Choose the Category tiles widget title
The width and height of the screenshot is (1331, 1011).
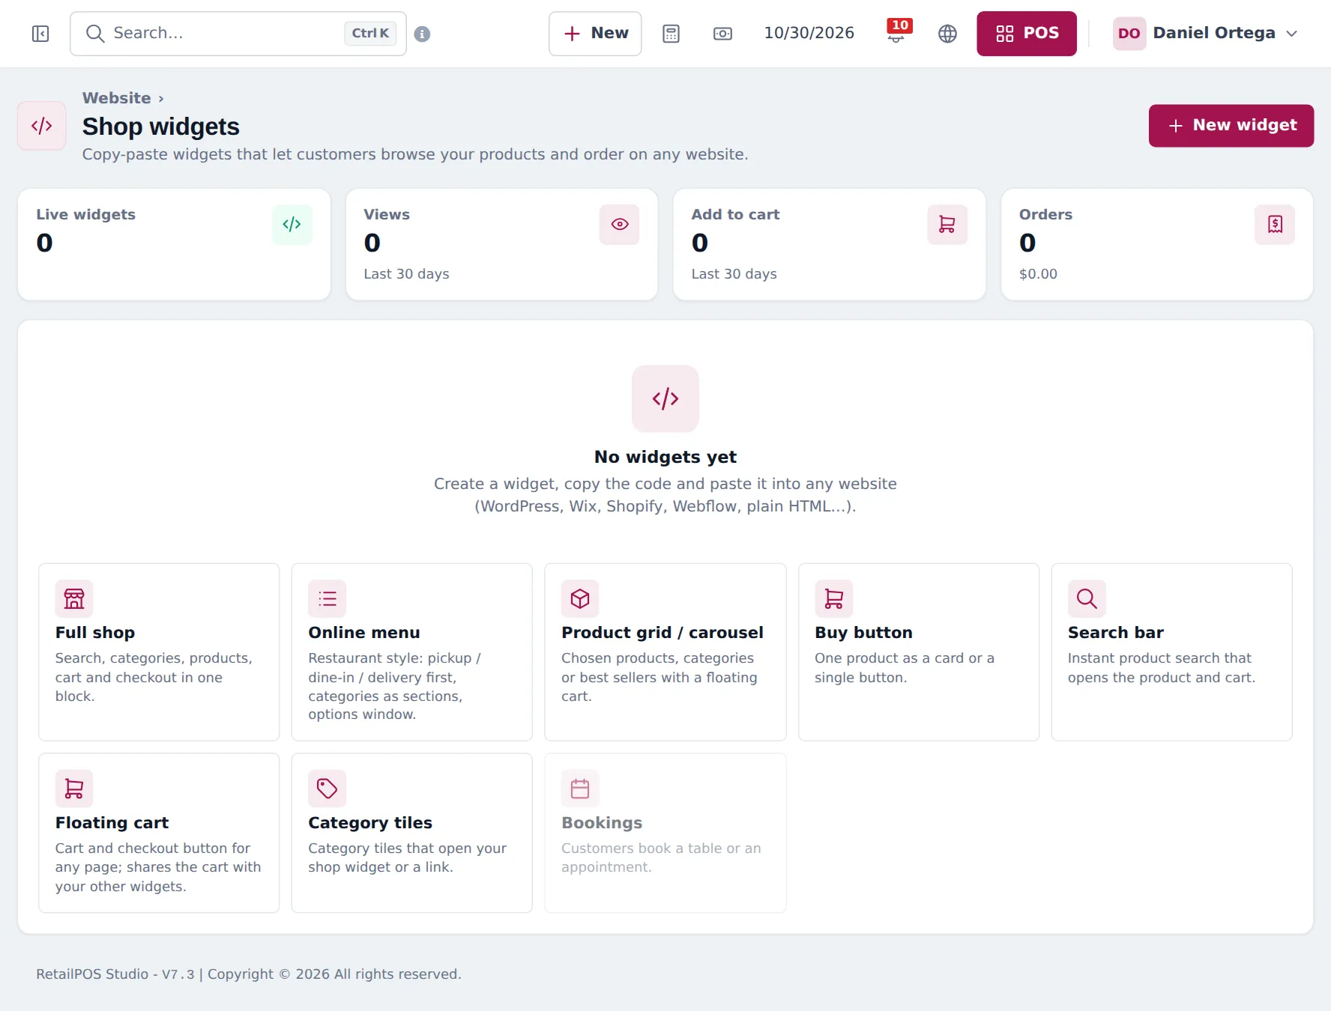(x=370, y=823)
